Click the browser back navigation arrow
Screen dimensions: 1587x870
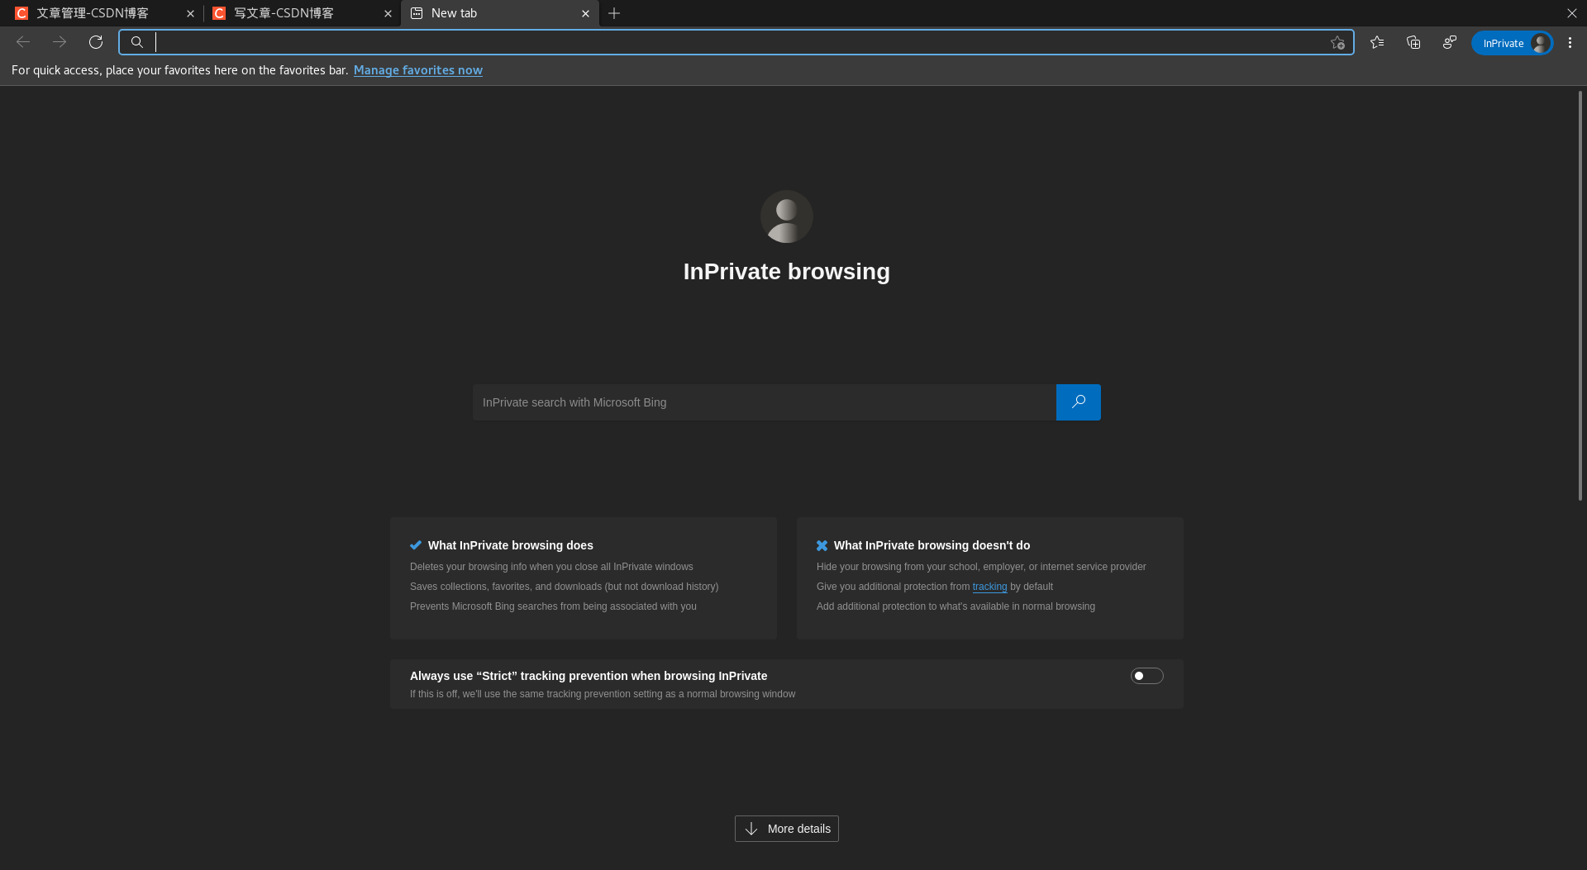tap(22, 42)
